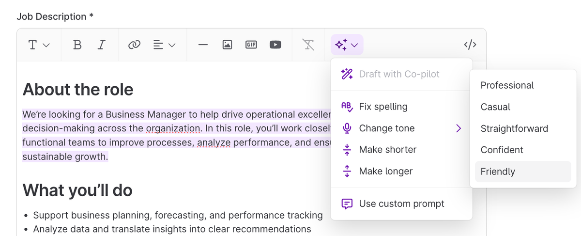Switch to HTML code view
The width and height of the screenshot is (581, 236).
tap(470, 45)
